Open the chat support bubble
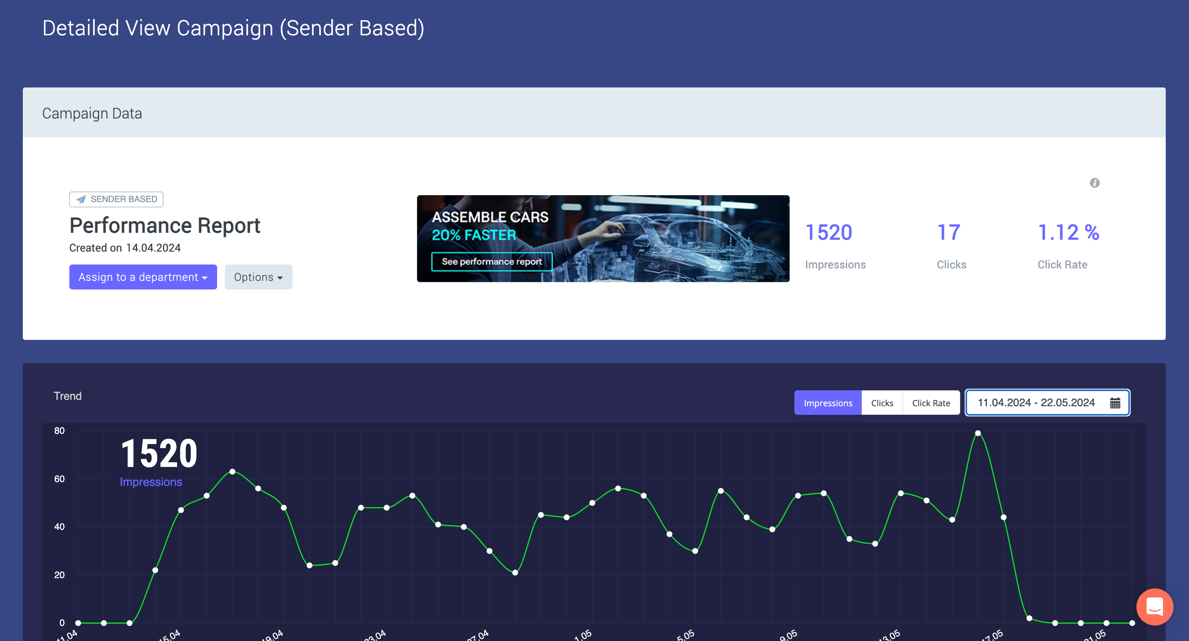Viewport: 1189px width, 641px height. 1155,607
